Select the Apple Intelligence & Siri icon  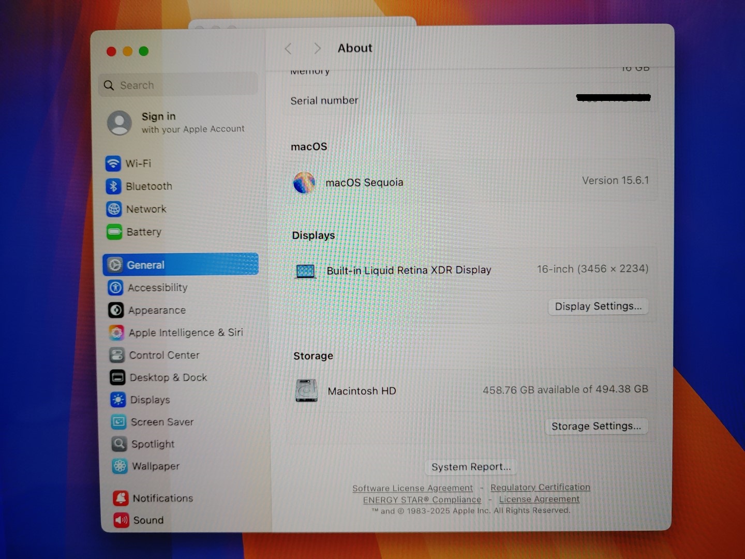pyautogui.click(x=116, y=332)
